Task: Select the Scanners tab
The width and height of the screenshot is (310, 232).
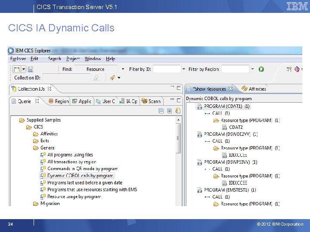Action: [x=151, y=101]
